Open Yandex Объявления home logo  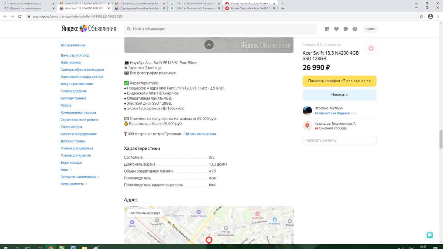(x=89, y=29)
